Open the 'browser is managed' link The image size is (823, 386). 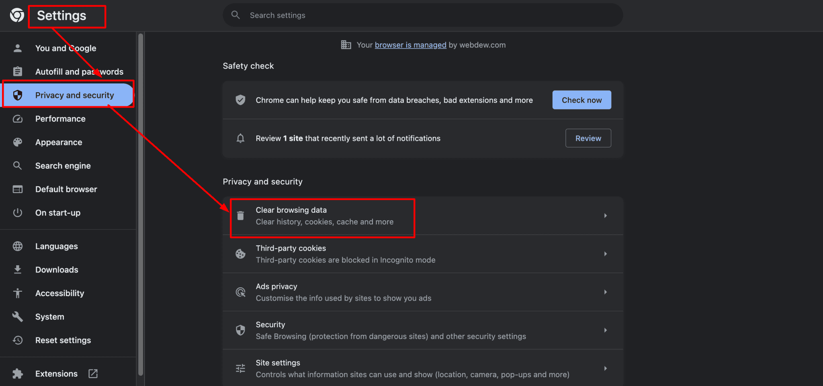(x=410, y=45)
